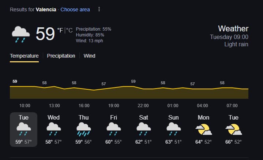Click the large rain cloud current weather icon
Image resolution: width=263 pixels, height=160 pixels.
tap(20, 34)
